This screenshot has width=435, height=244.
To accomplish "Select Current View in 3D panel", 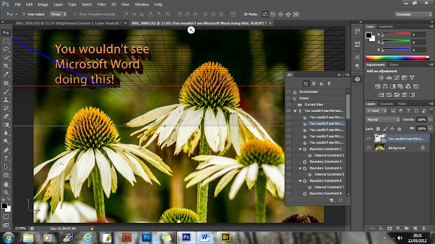I will point(314,104).
